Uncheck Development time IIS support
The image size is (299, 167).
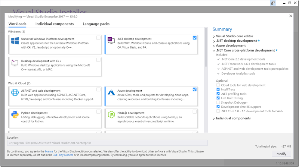[218, 107]
